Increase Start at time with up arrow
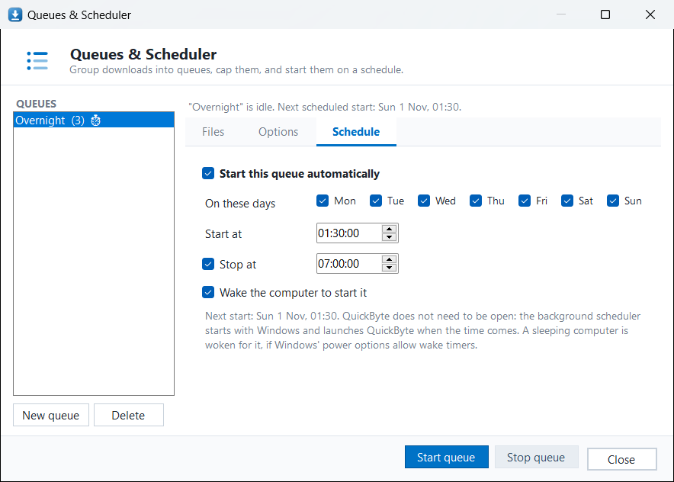674x482 pixels. coord(390,229)
